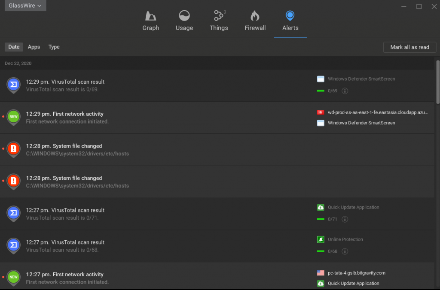Screen dimensions: 440x290
Task: Click the green score bar beside 0/68
Action: (321, 251)
